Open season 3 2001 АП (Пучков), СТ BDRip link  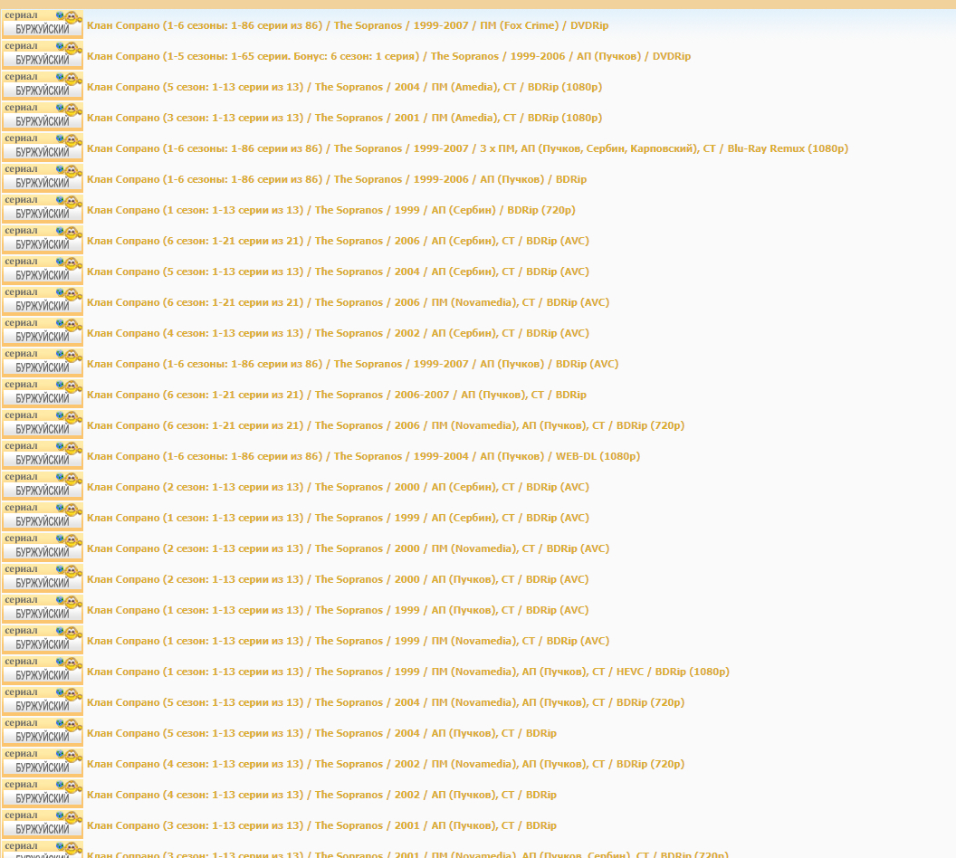[x=322, y=825]
